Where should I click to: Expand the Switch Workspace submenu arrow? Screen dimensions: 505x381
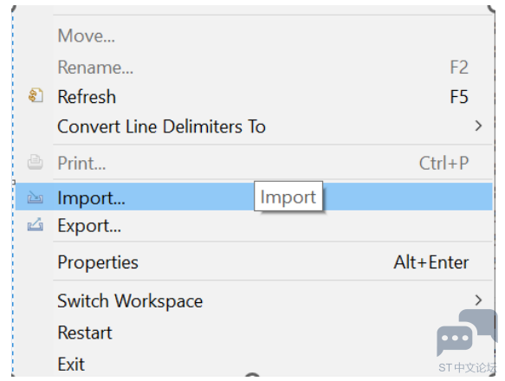pos(478,300)
